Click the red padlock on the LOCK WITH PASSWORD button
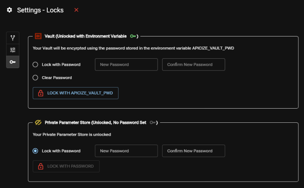 click(40, 166)
